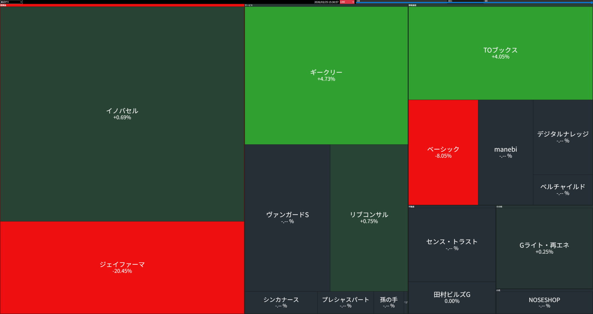The width and height of the screenshot is (593, 314).
Task: Open the manebi stock tile
Action: 505,152
